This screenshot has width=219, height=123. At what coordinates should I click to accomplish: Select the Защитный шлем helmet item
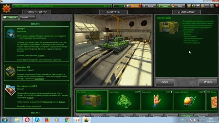[x=189, y=100]
